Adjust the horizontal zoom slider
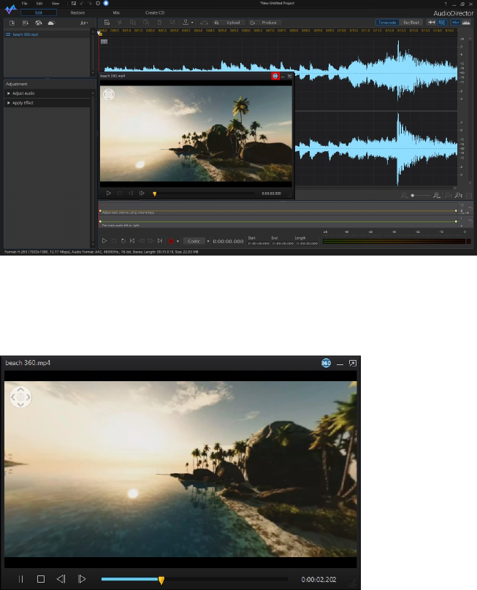This screenshot has height=590, width=477. point(421,196)
